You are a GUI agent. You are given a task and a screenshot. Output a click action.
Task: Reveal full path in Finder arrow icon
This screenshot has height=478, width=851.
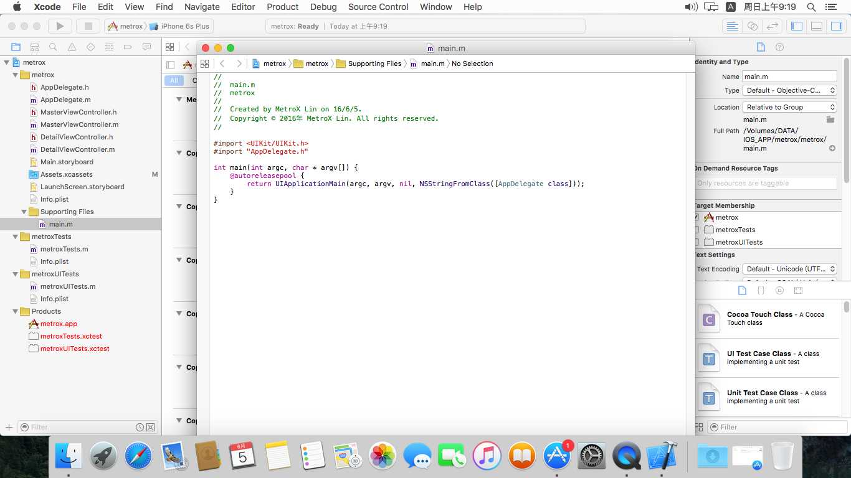[832, 148]
